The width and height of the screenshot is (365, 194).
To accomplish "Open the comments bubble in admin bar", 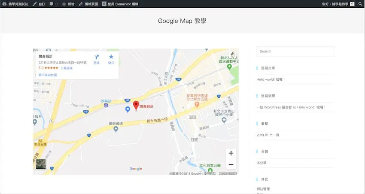I will 54,4.
